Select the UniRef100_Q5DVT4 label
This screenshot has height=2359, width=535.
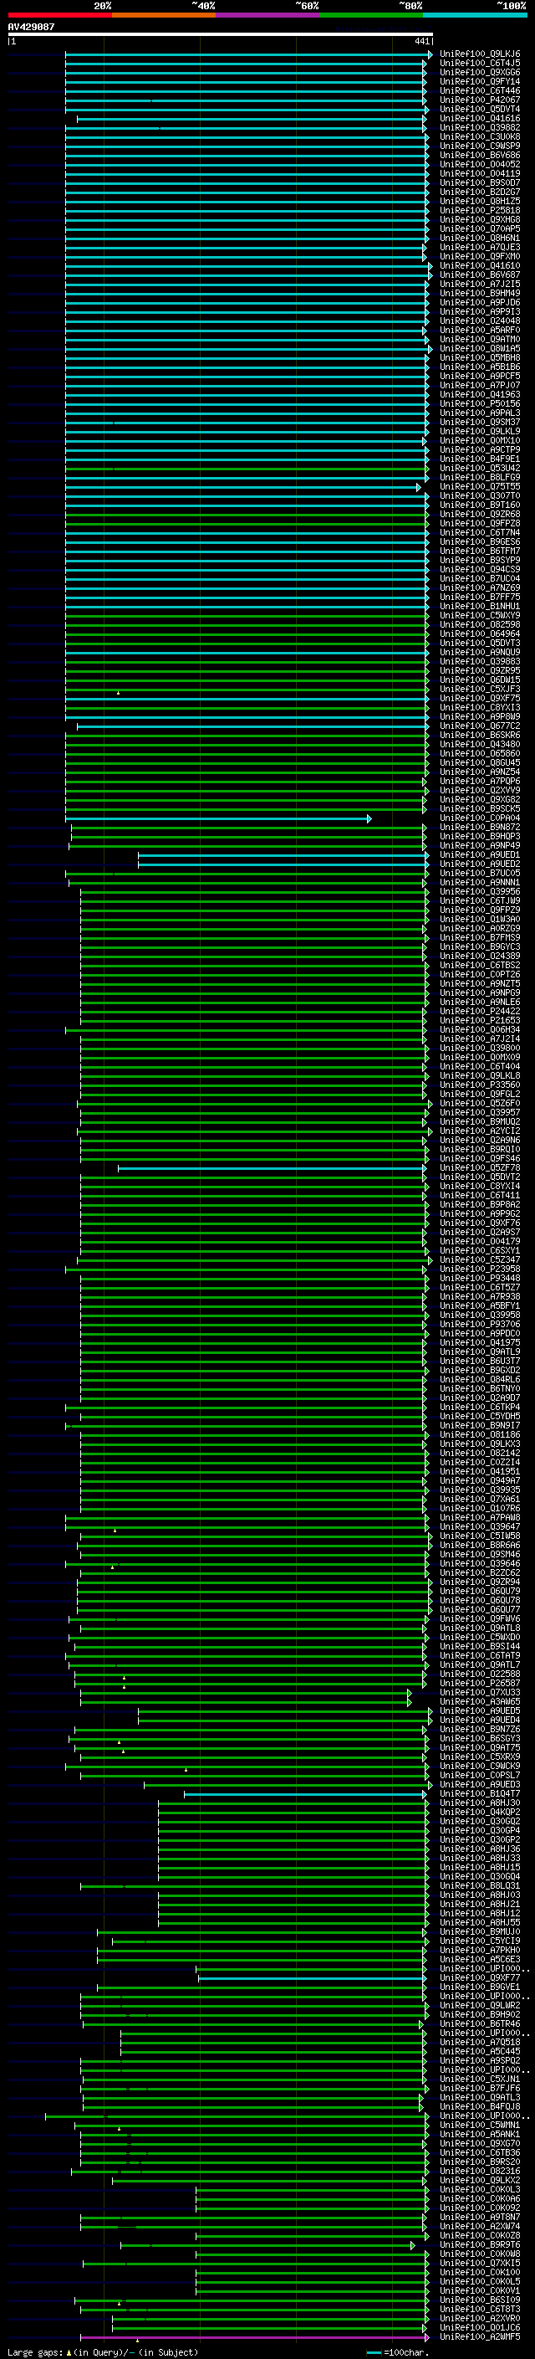click(x=480, y=109)
